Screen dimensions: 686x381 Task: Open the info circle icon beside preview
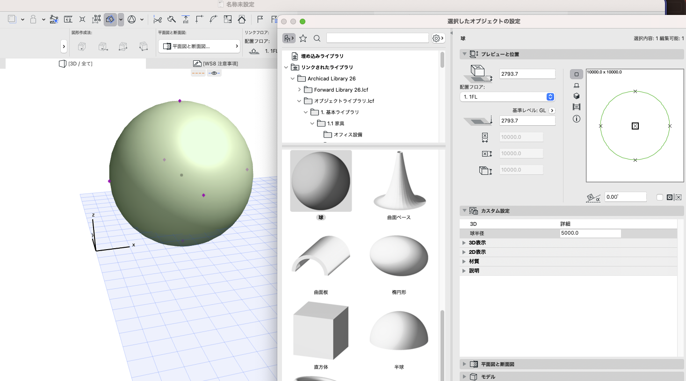point(576,119)
